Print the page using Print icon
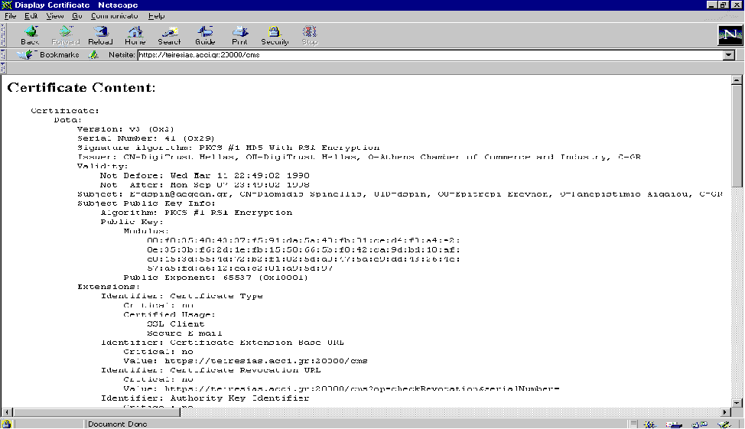Screen dimensions: 745x429 (x=239, y=36)
